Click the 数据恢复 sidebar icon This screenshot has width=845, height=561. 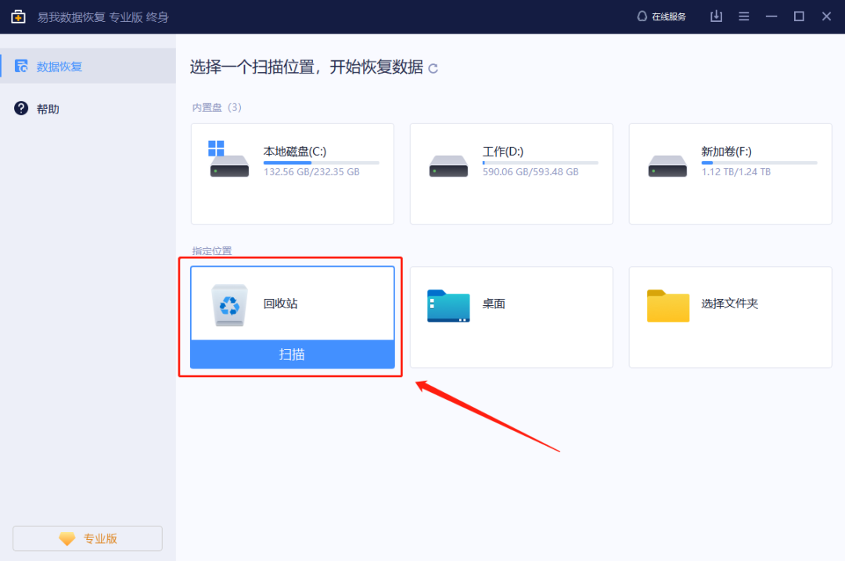tap(21, 66)
